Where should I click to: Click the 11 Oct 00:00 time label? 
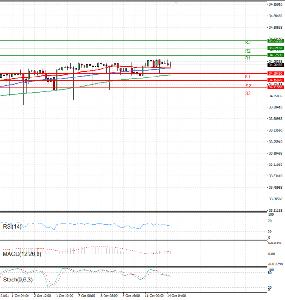click(154, 296)
